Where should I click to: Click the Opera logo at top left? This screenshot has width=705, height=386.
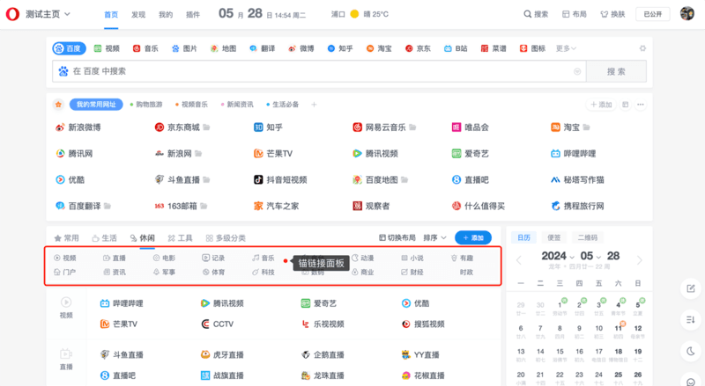(12, 14)
